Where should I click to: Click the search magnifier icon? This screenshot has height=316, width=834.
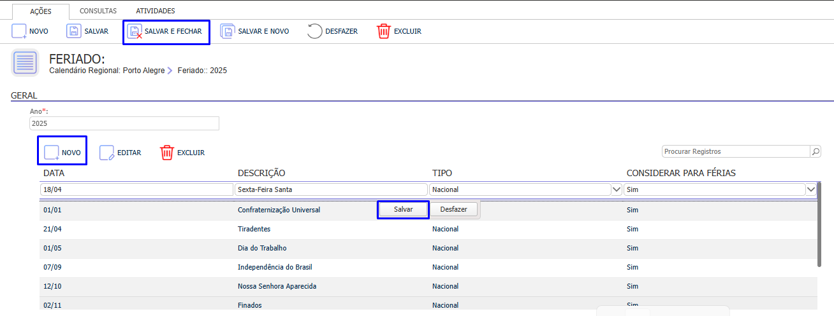pos(816,151)
